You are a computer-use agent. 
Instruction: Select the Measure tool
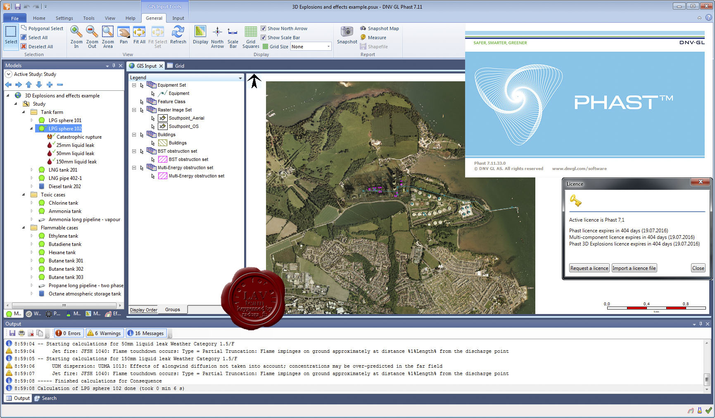point(373,38)
